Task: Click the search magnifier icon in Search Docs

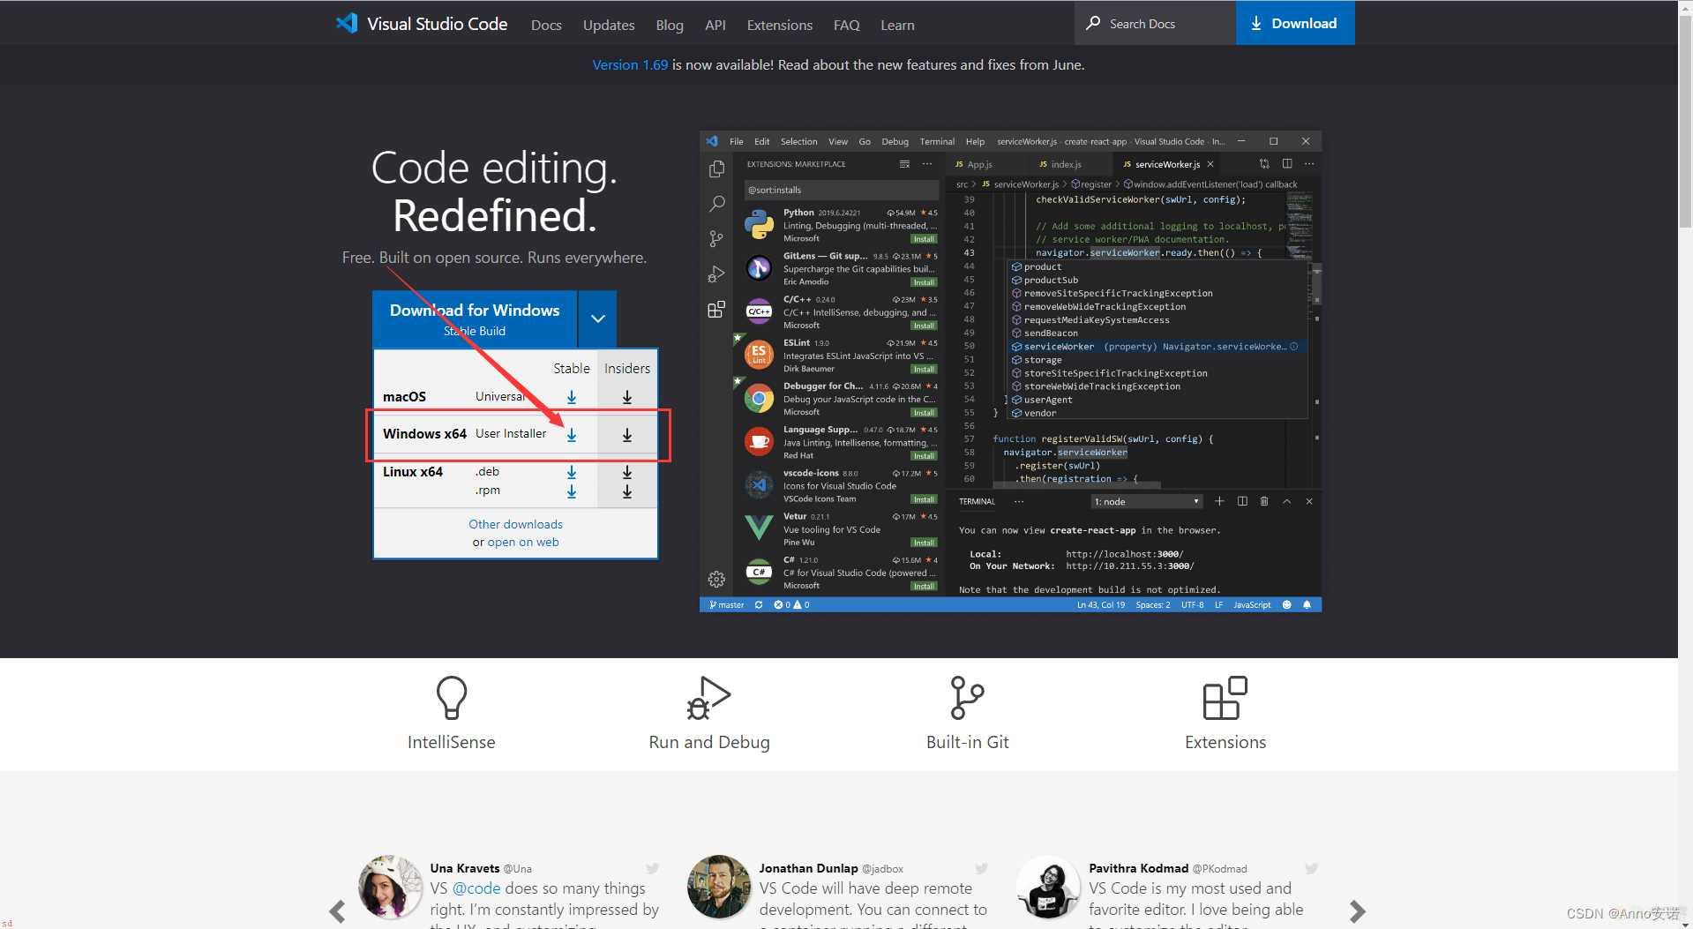Action: coord(1093,23)
